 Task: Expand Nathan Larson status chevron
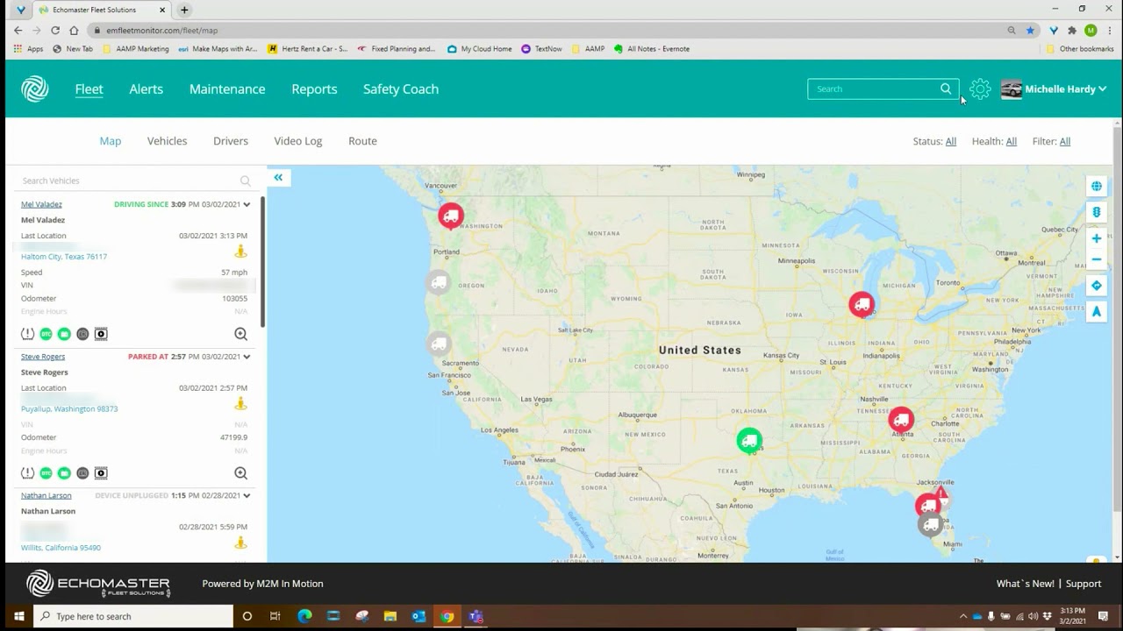point(247,495)
